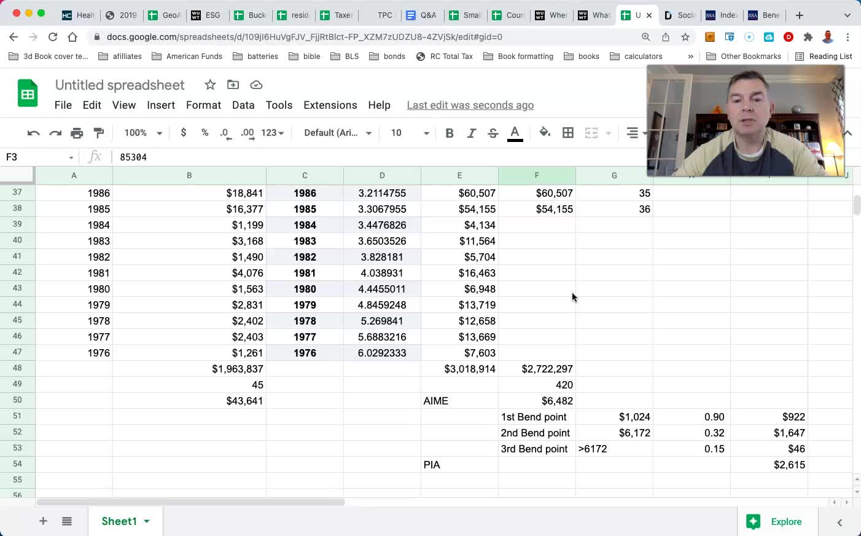Check the cloud save status icon
Screen dimensions: 861x536
pyautogui.click(x=256, y=85)
